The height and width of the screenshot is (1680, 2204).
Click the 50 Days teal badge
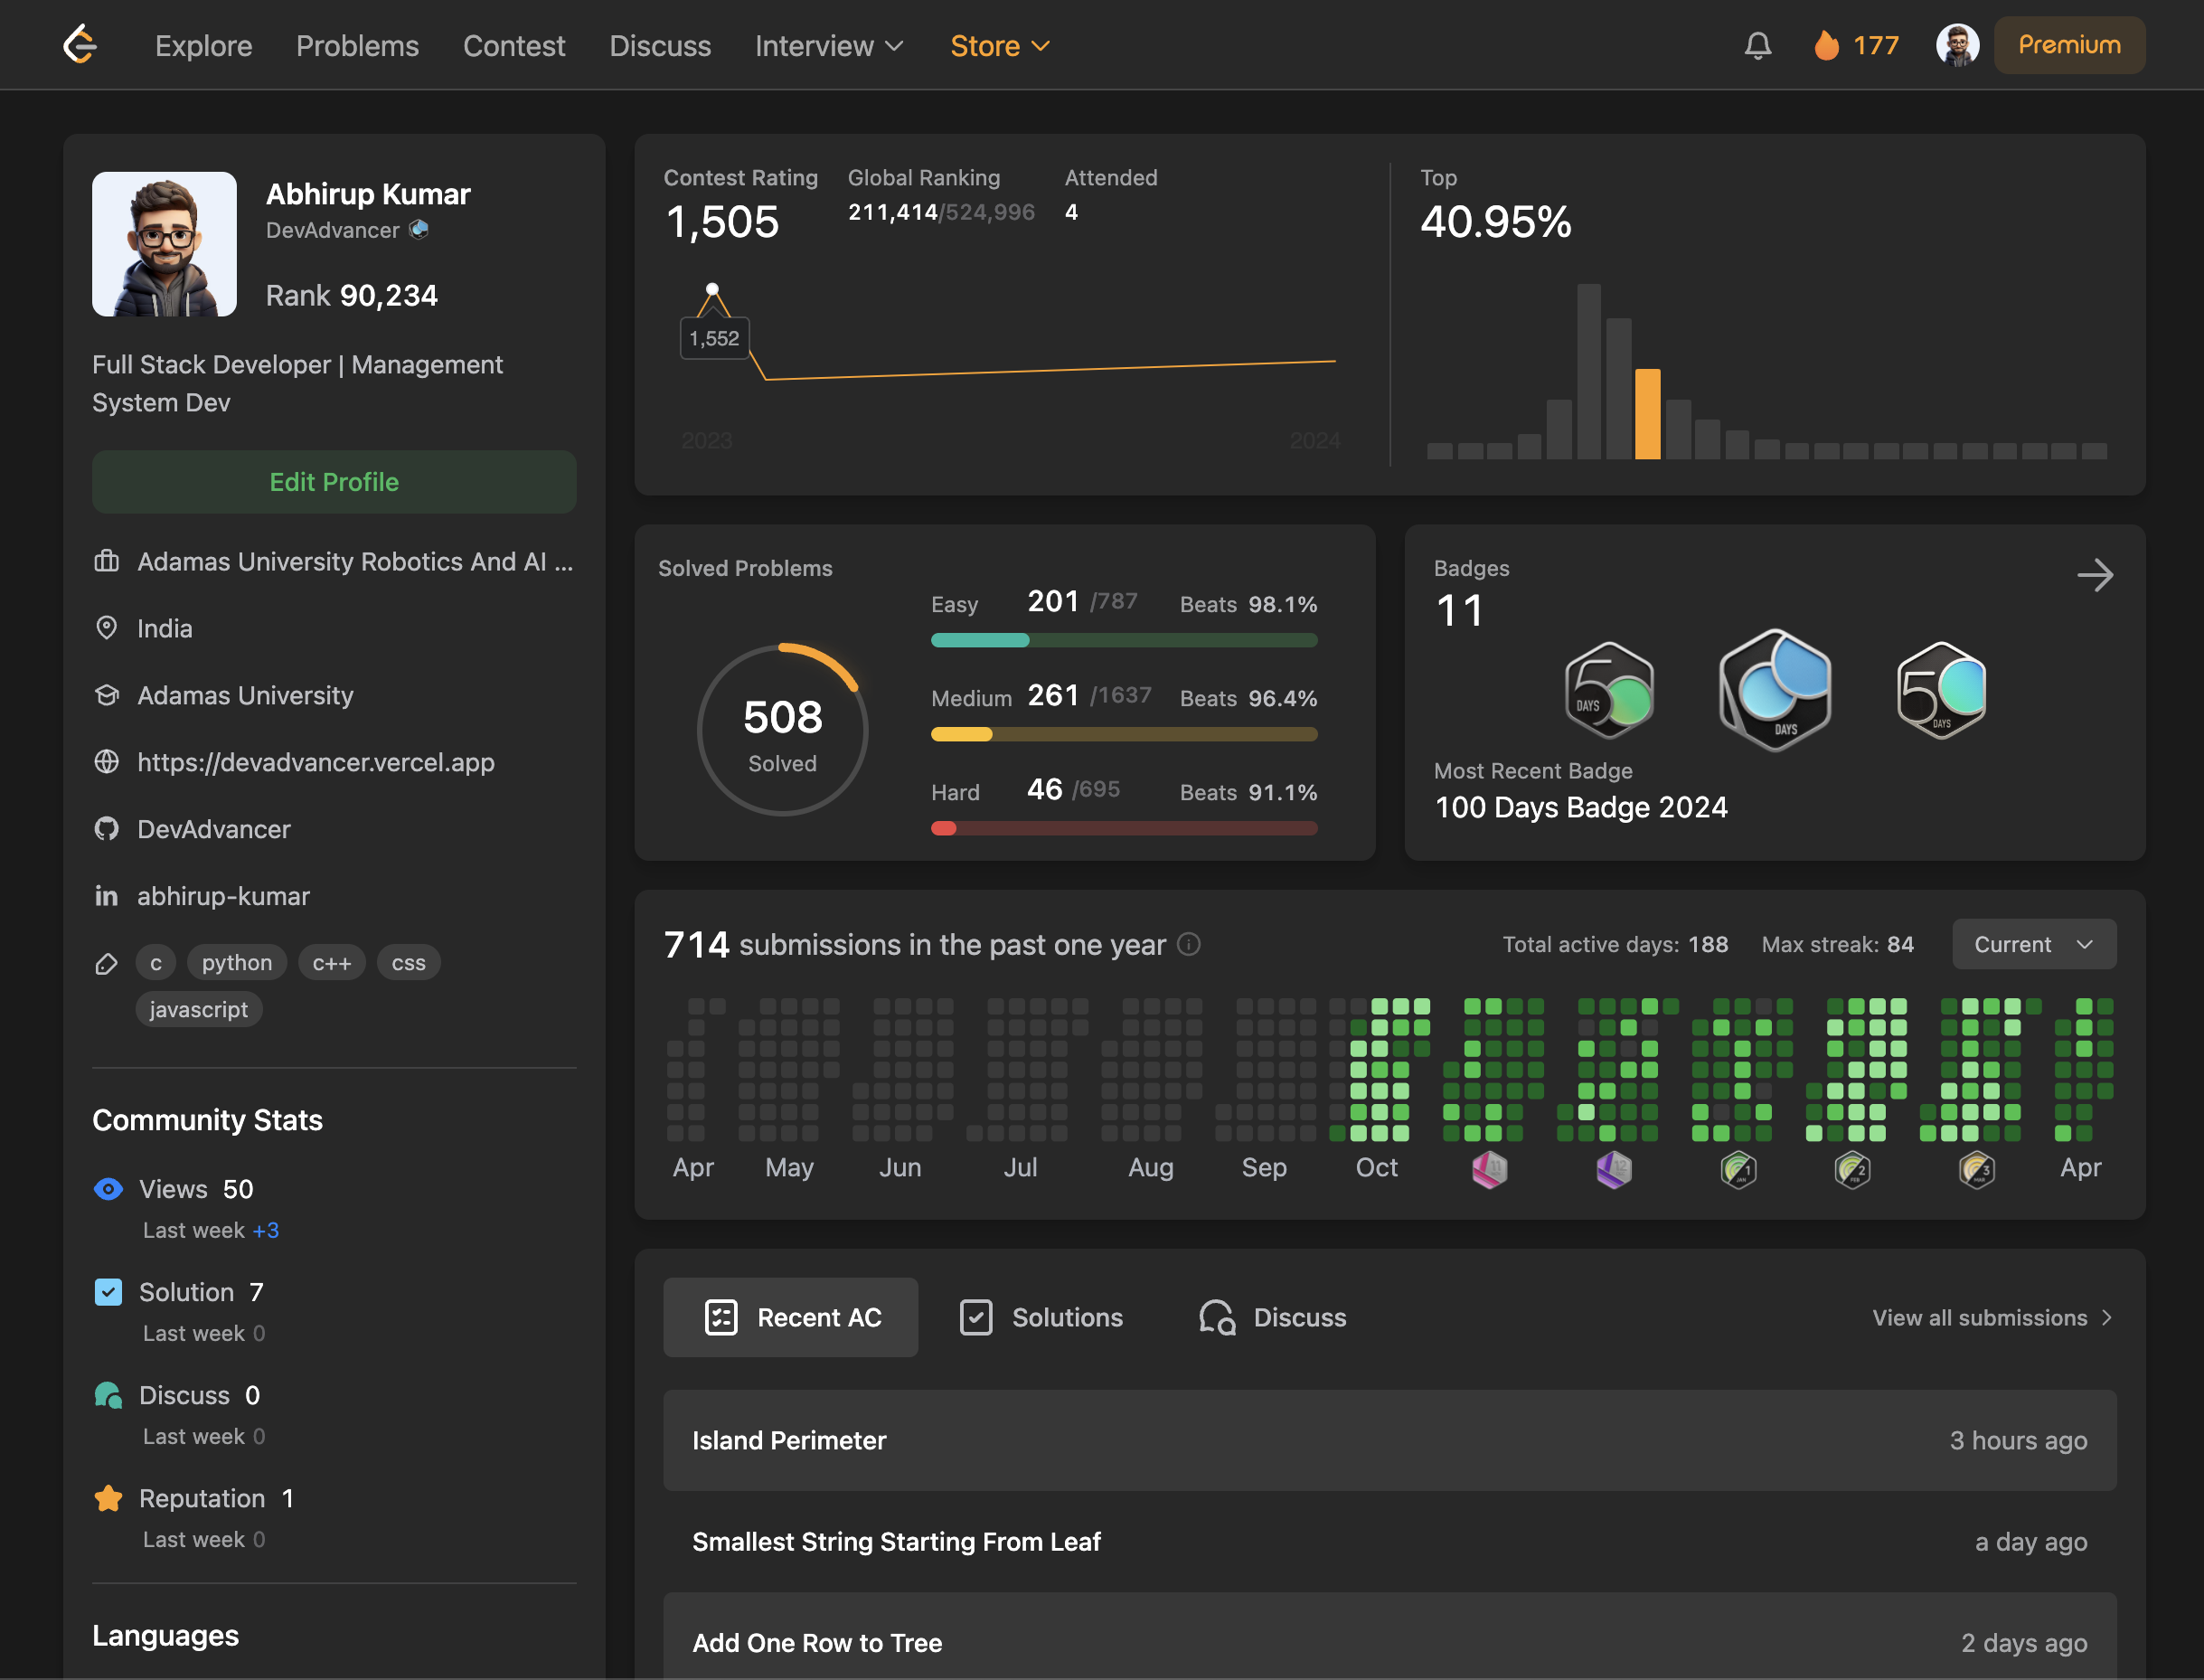1941,690
